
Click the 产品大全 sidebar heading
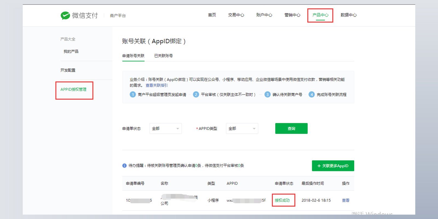point(68,39)
